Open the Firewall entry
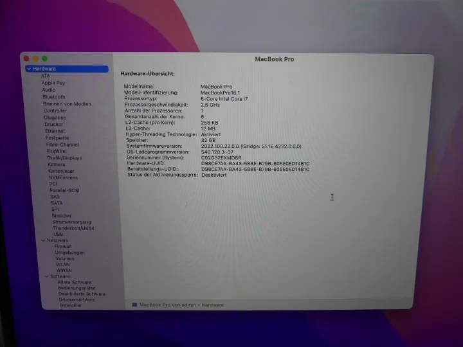Image resolution: width=463 pixels, height=347 pixels. [63, 246]
